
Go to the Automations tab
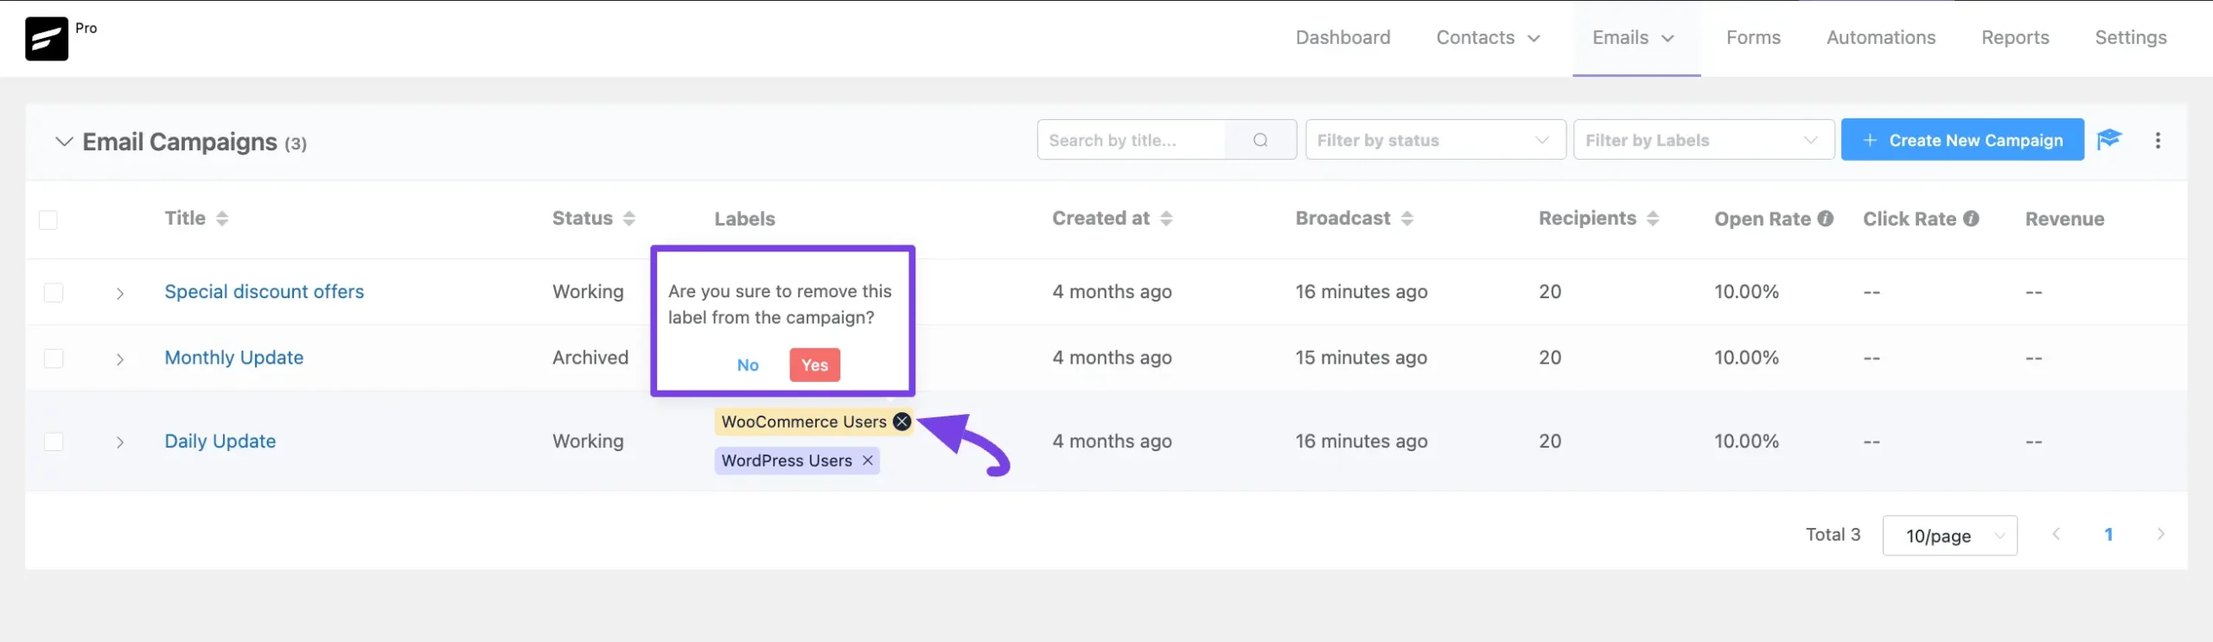click(x=1880, y=38)
